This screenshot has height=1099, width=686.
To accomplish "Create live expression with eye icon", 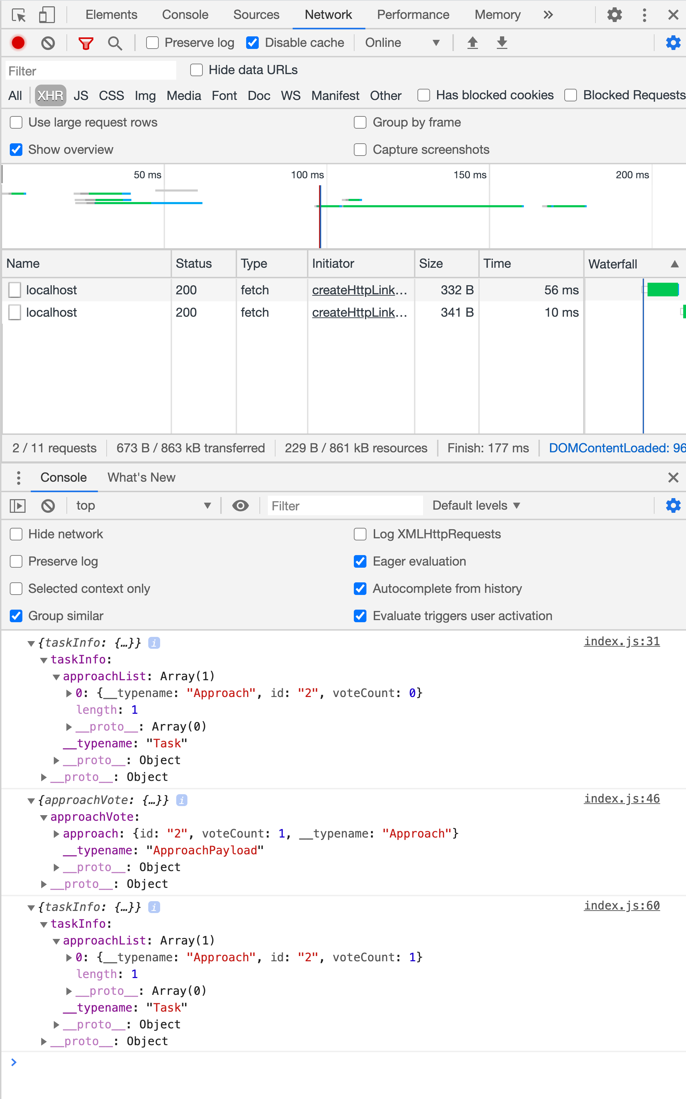I will pos(240,505).
